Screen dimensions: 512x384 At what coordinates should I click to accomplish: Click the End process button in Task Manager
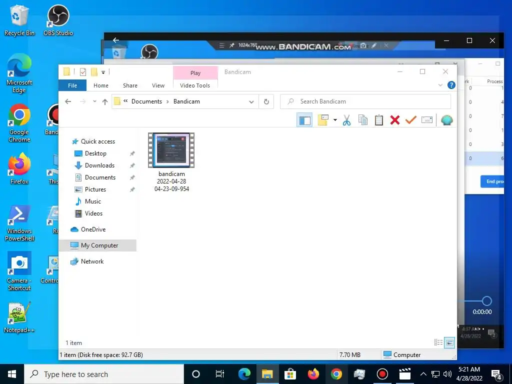pos(492,181)
